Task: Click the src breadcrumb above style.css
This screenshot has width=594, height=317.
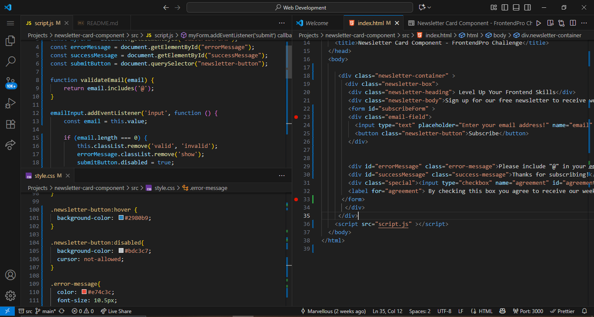Action: pyautogui.click(x=135, y=188)
